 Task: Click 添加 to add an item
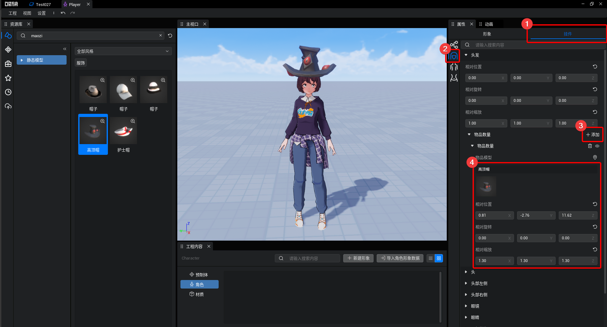coord(592,135)
